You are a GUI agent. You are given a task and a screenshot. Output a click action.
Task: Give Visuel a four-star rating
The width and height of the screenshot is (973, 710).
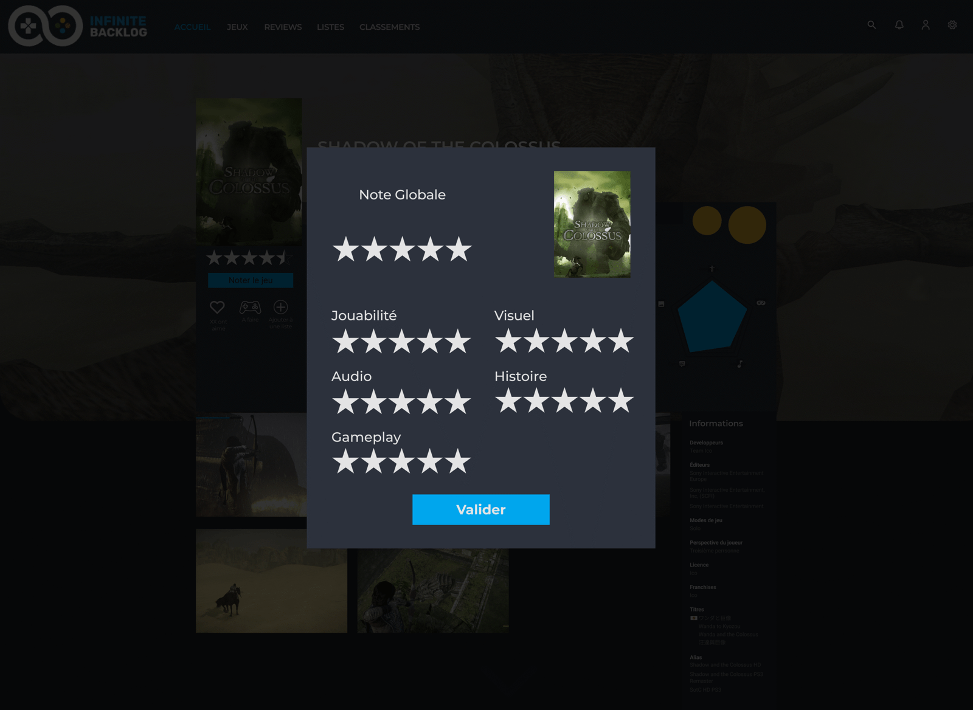tap(593, 342)
